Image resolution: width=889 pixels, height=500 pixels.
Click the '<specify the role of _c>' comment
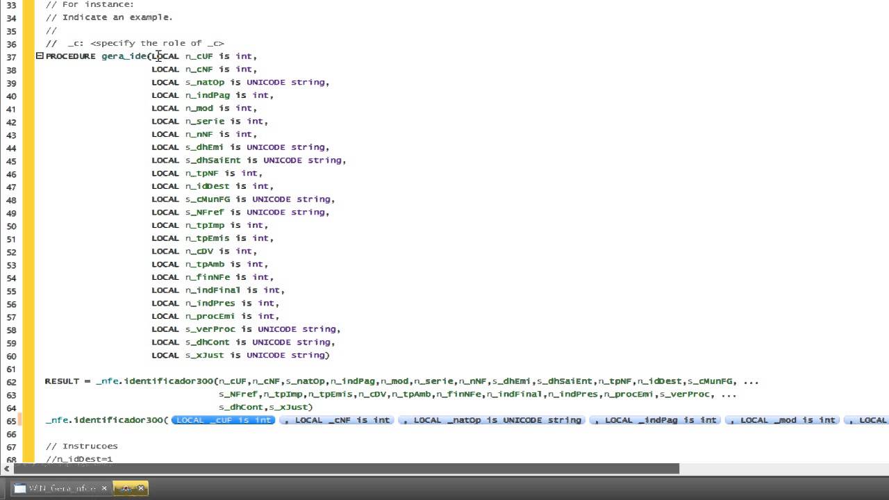click(x=157, y=43)
